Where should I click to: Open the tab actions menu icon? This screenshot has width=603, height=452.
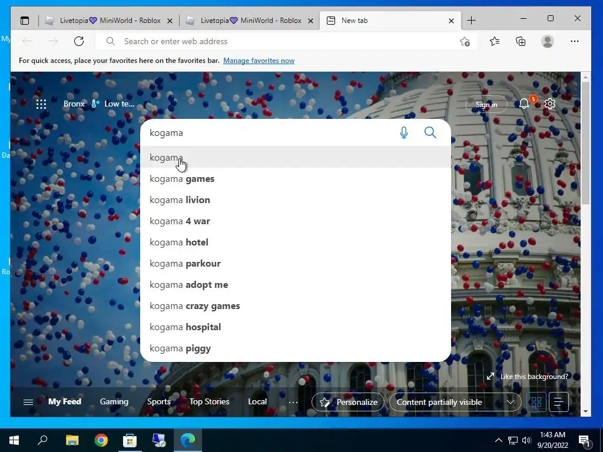pos(25,21)
